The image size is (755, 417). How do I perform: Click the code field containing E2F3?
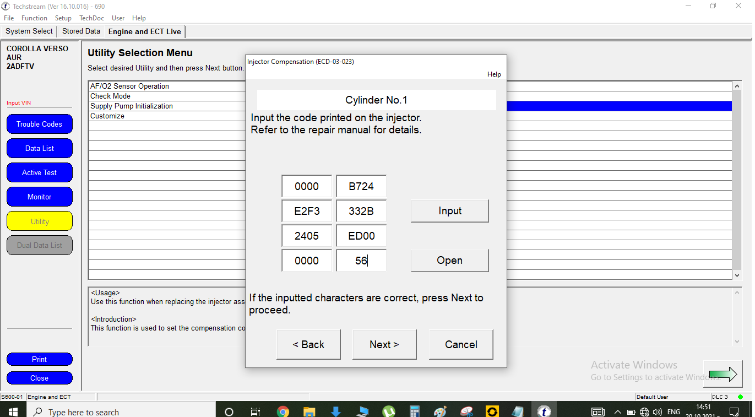307,211
